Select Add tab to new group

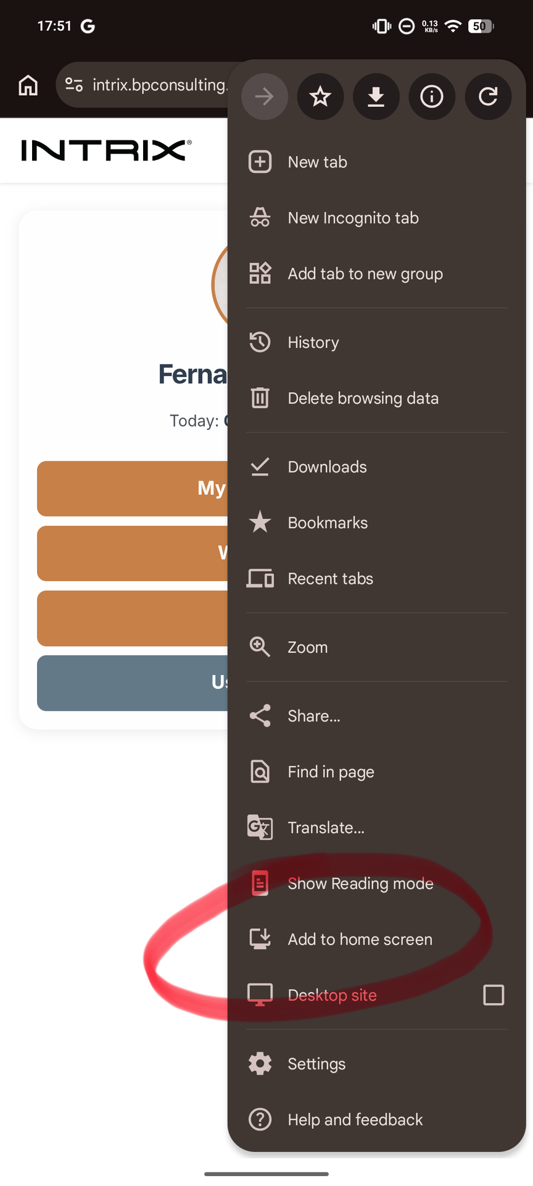pyautogui.click(x=365, y=274)
